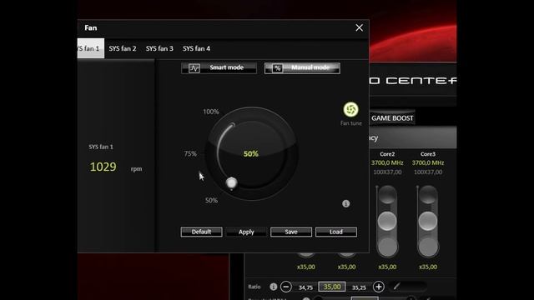Select the 34,75 ratio value
Viewport: 534px width, 300px height.
305,287
